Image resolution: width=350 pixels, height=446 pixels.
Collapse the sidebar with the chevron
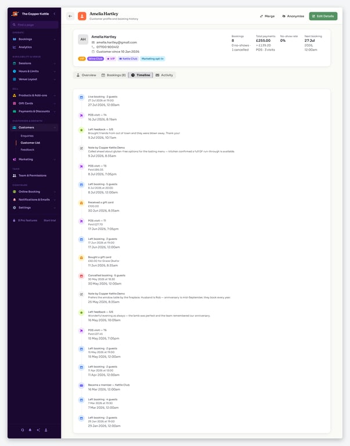click(x=55, y=14)
